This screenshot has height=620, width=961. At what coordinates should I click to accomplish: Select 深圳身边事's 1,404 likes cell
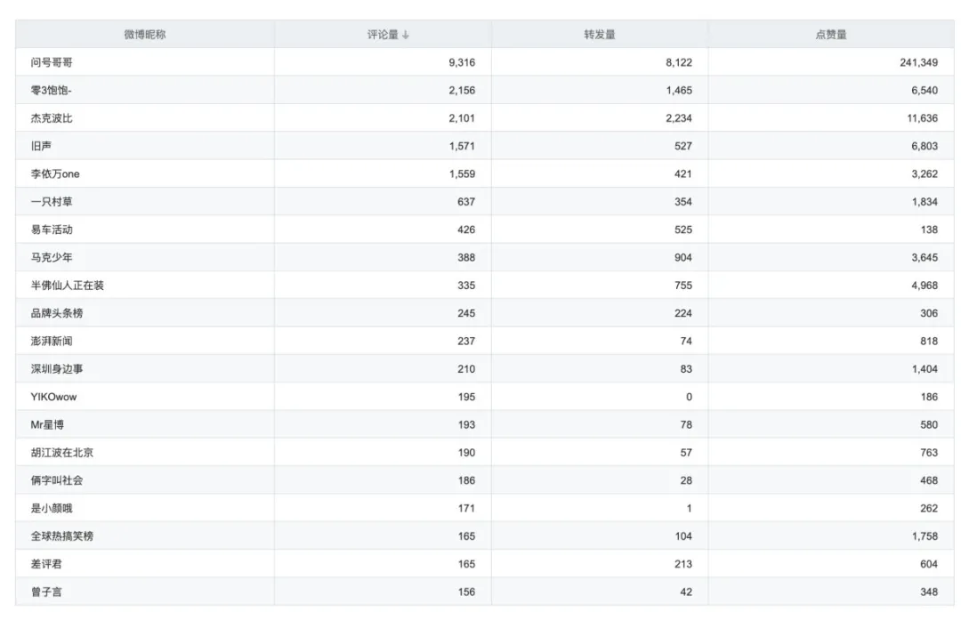925,369
